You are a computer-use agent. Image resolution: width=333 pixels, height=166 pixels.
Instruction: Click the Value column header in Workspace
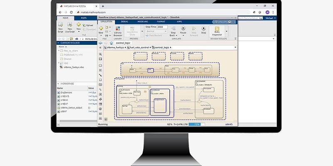[91, 88]
